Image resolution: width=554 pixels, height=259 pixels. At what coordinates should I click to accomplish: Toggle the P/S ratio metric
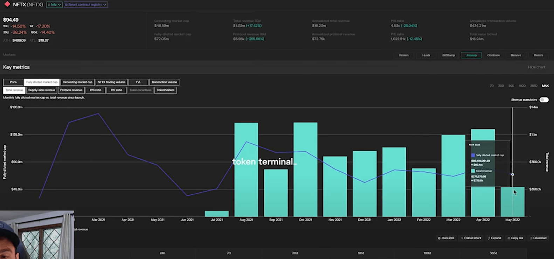pyautogui.click(x=95, y=90)
